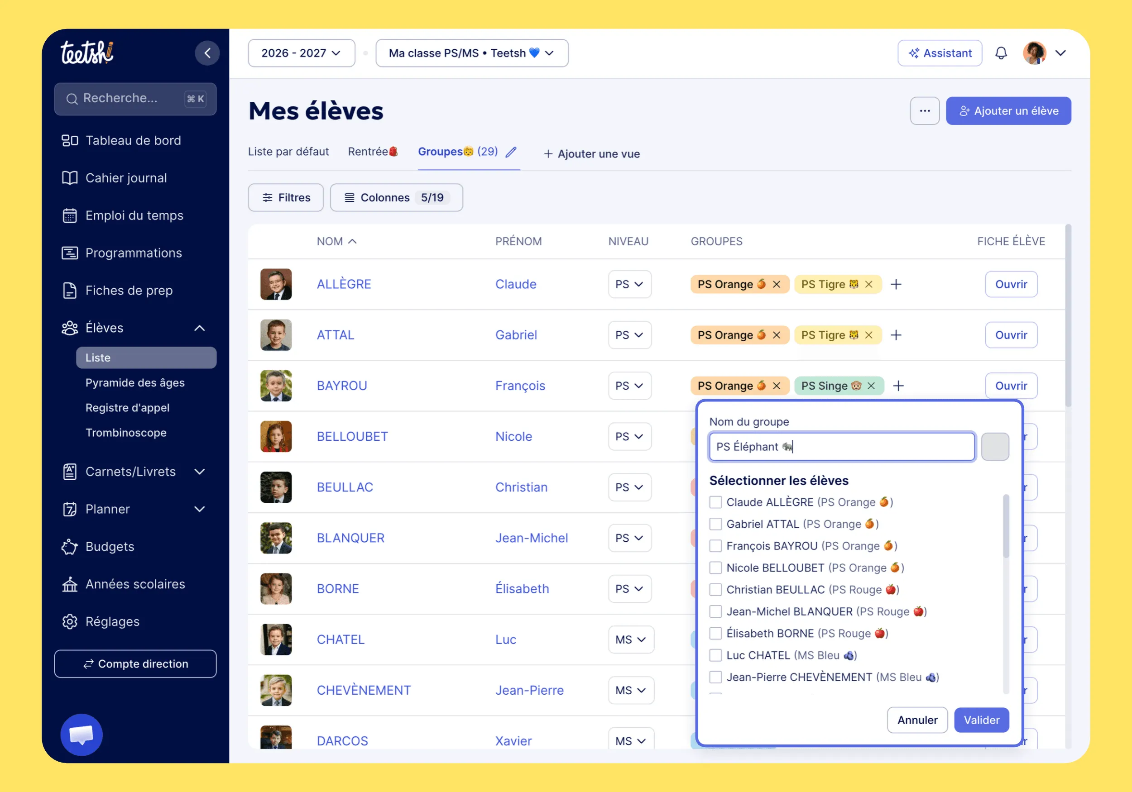Add a group to ATTAL with plus icon

pyautogui.click(x=897, y=335)
